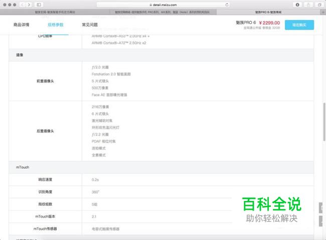This screenshot has width=326, height=240.
Task: Click the page vertical scrollbar thumb
Action: pos(324,122)
